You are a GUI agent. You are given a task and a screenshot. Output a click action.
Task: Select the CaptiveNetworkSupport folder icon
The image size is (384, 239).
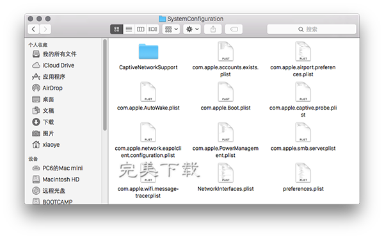click(x=148, y=51)
